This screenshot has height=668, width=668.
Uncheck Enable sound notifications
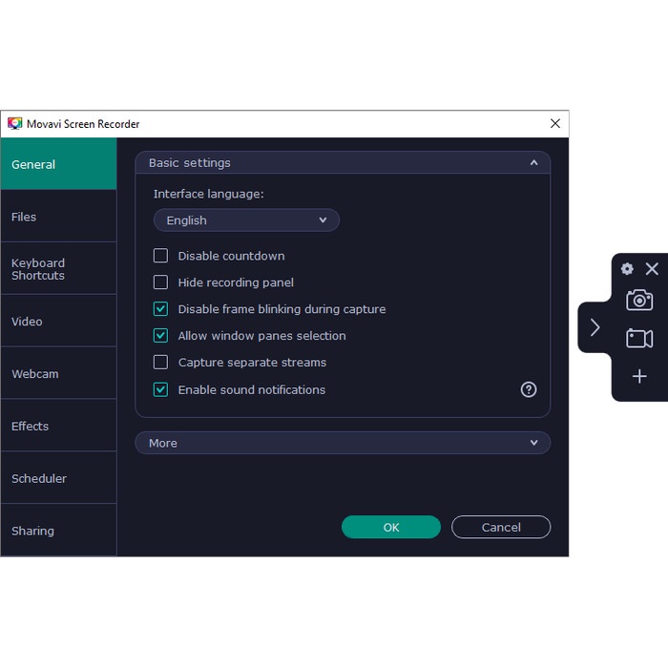(160, 389)
